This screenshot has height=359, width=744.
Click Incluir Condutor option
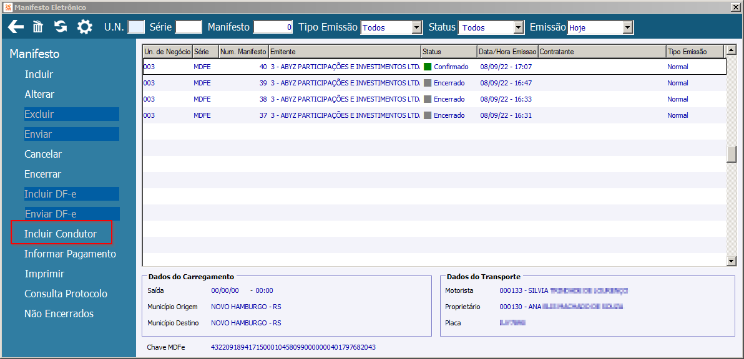pyautogui.click(x=61, y=234)
